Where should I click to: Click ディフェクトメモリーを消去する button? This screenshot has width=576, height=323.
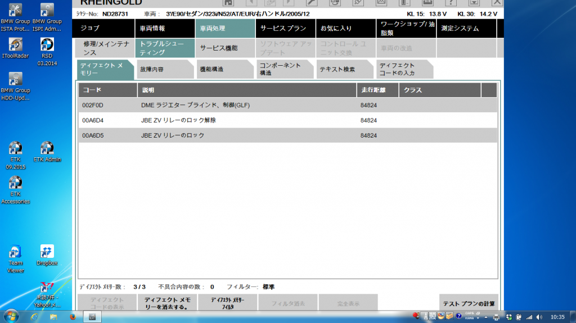[167, 303]
